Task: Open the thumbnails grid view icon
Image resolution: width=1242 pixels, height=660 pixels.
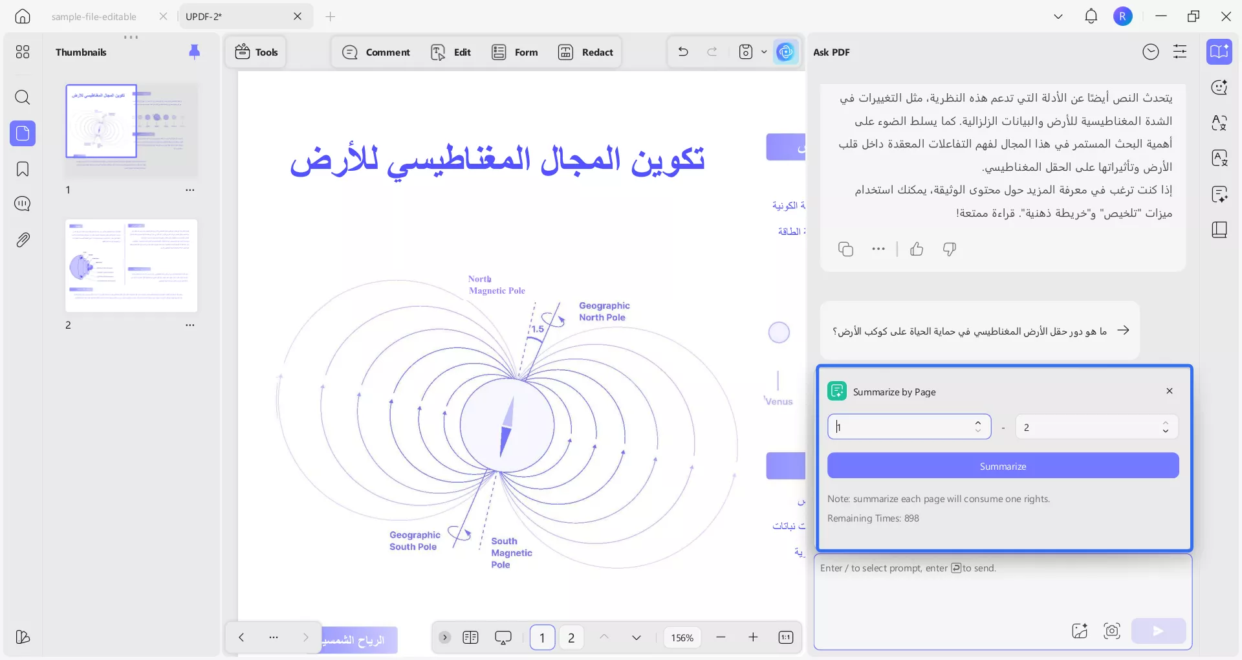Action: coord(23,52)
